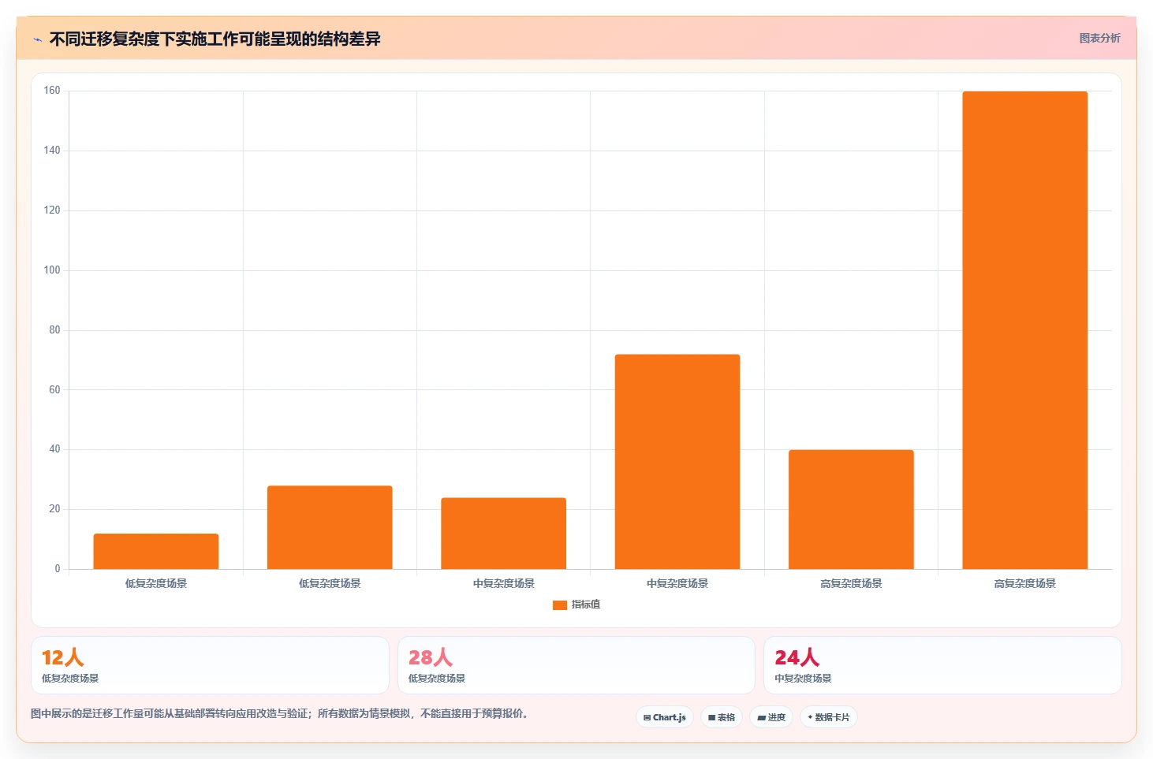
Task: Click the footnote starting 图中展示的是迁移工作量
Action: 279,713
